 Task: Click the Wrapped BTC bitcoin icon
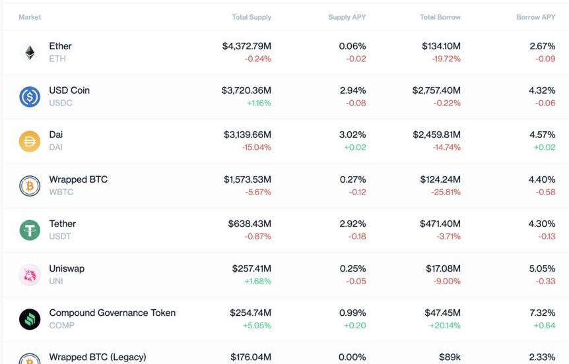point(30,186)
